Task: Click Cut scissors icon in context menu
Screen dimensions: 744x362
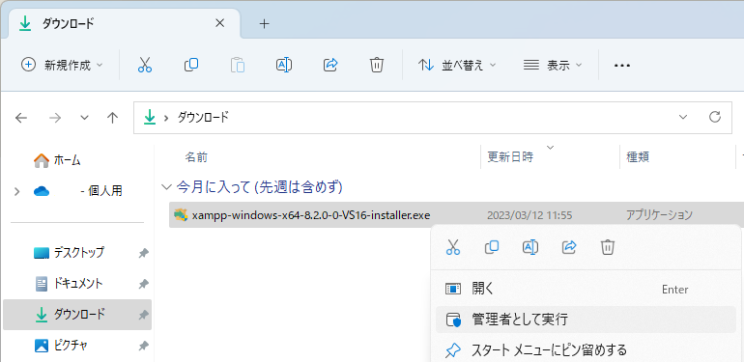Action: (453, 247)
